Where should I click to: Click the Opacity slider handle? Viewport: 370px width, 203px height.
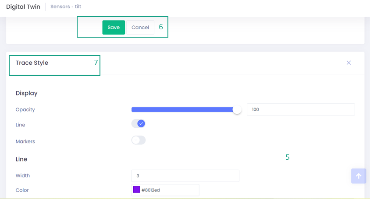(x=237, y=110)
